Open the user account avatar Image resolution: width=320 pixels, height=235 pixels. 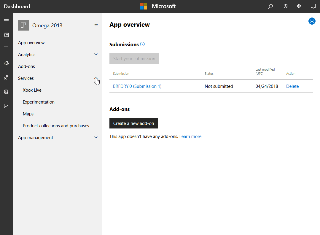[x=312, y=21]
